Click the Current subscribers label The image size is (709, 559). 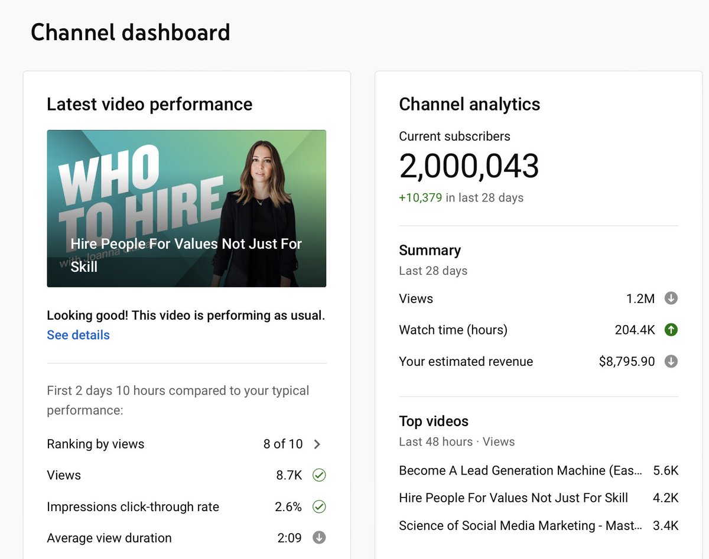pos(455,136)
